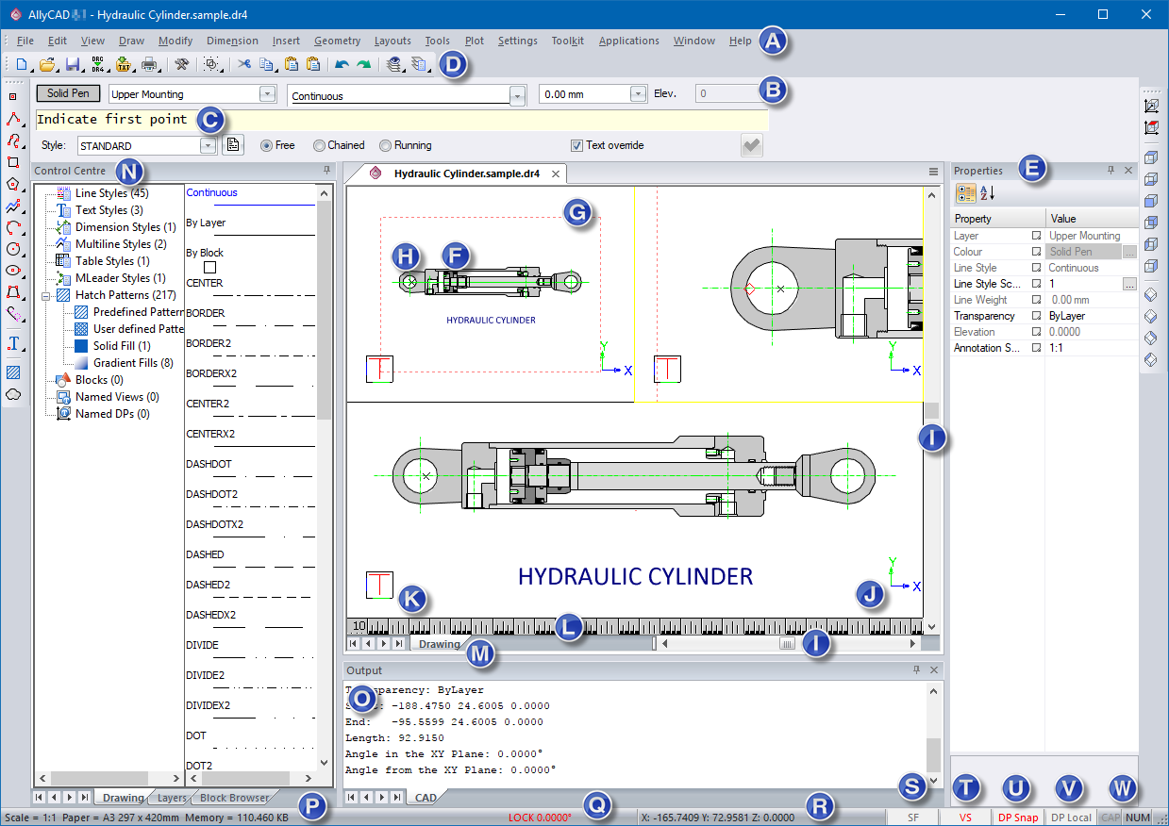
Task: Select the Text tool in the left toolbar
Action: pyautogui.click(x=13, y=343)
